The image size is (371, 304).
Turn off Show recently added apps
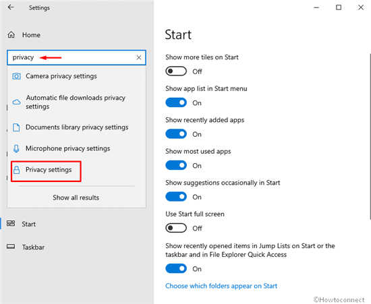click(x=176, y=134)
